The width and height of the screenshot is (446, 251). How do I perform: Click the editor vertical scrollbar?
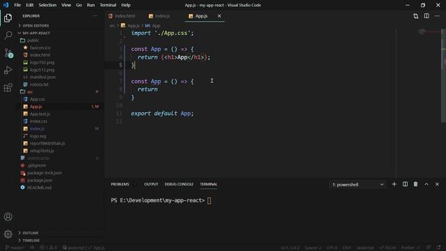click(443, 76)
